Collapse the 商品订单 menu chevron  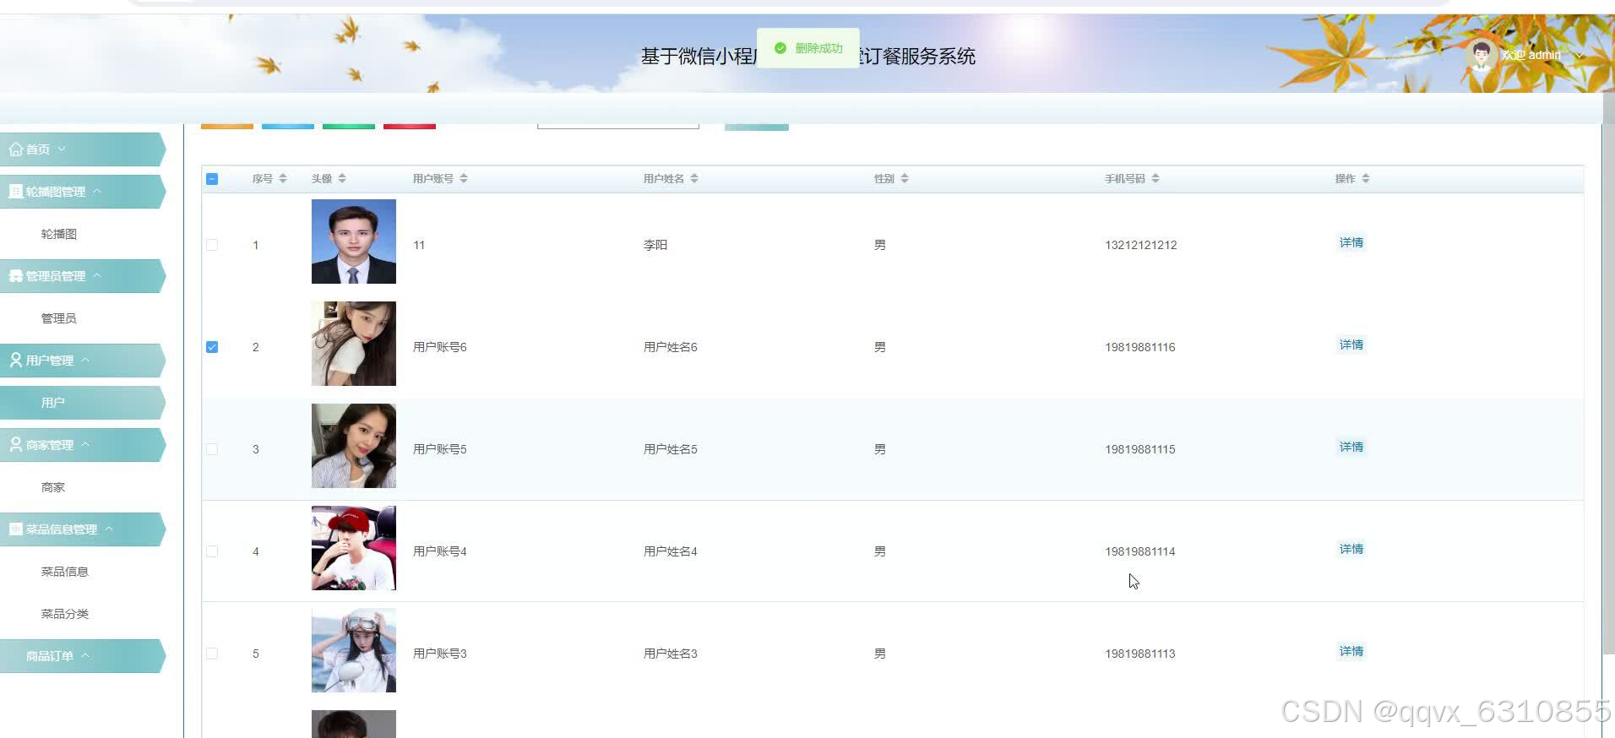[85, 655]
